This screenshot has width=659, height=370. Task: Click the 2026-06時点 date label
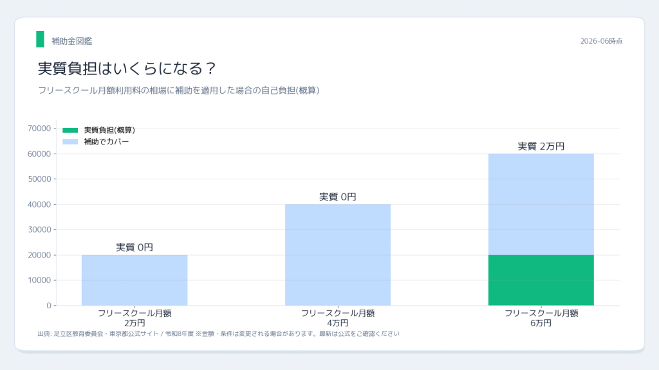click(x=602, y=41)
